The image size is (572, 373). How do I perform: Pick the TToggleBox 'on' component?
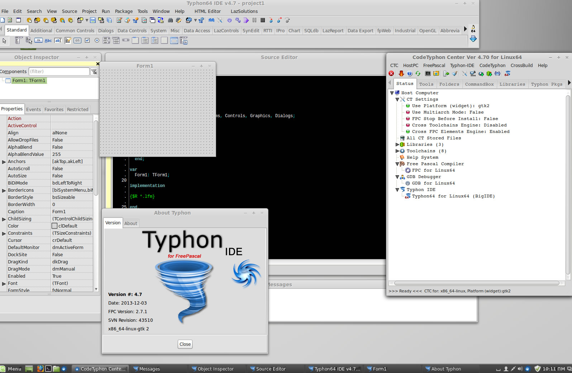[77, 41]
